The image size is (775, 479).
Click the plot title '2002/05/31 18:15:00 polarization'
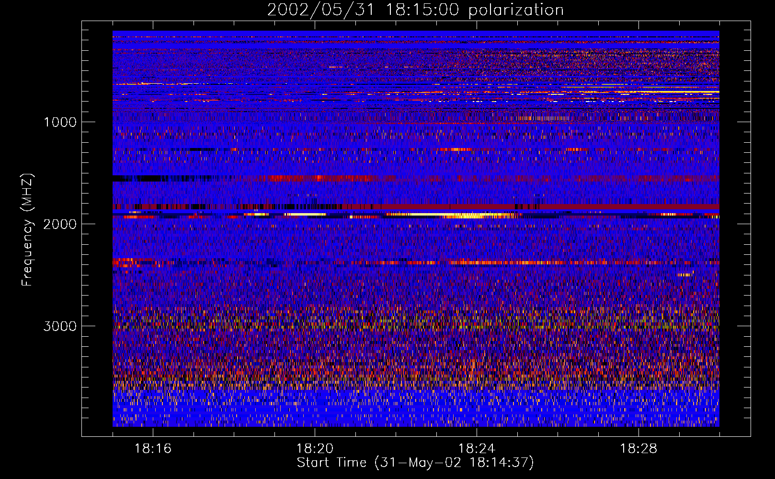(x=415, y=10)
